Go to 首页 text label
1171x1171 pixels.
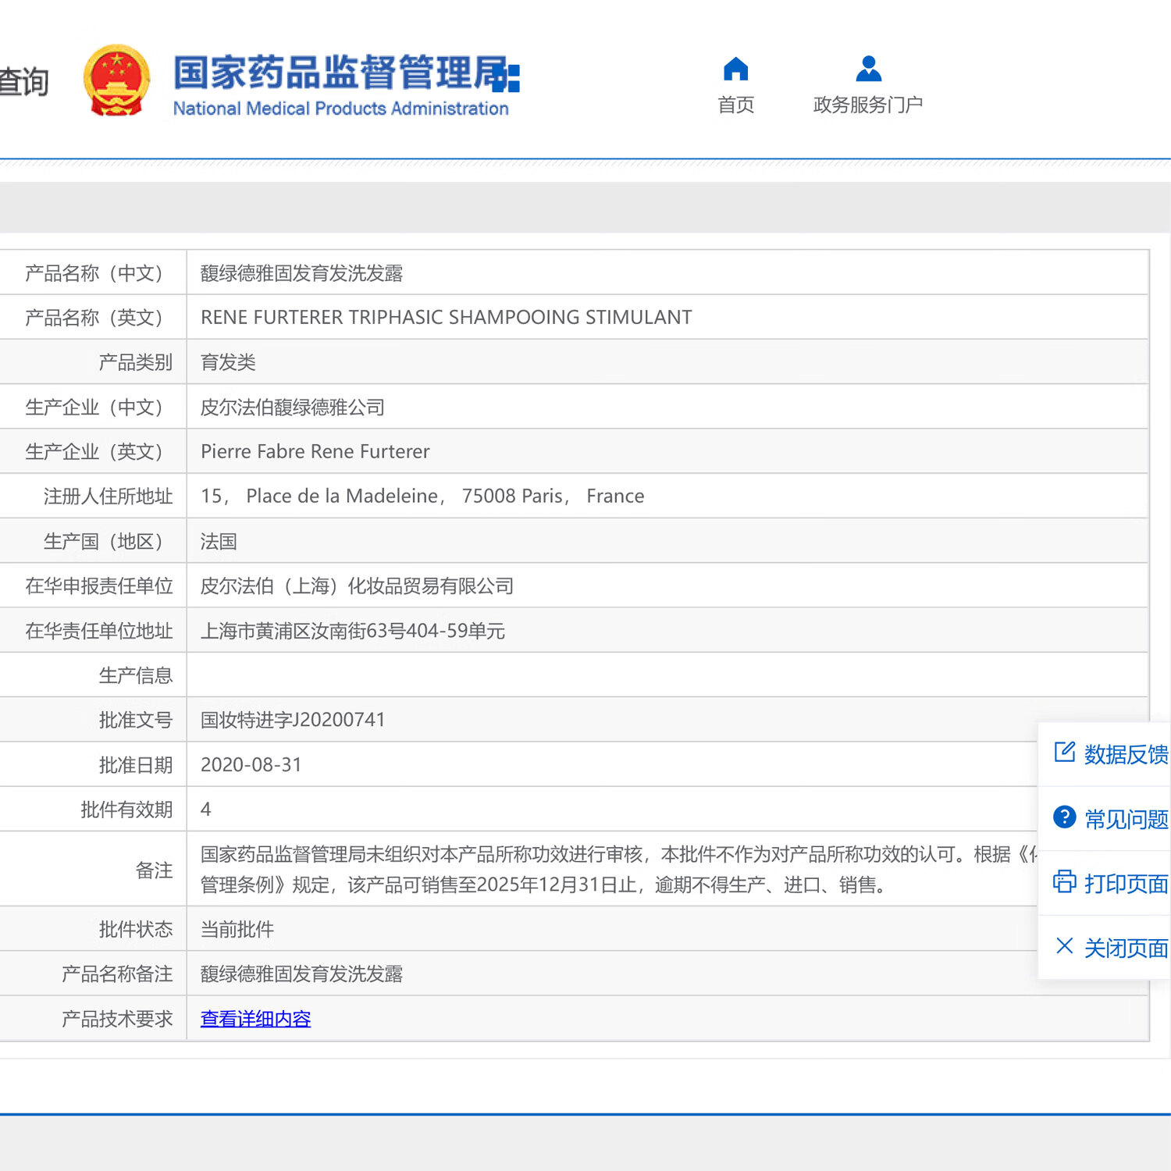coord(735,105)
